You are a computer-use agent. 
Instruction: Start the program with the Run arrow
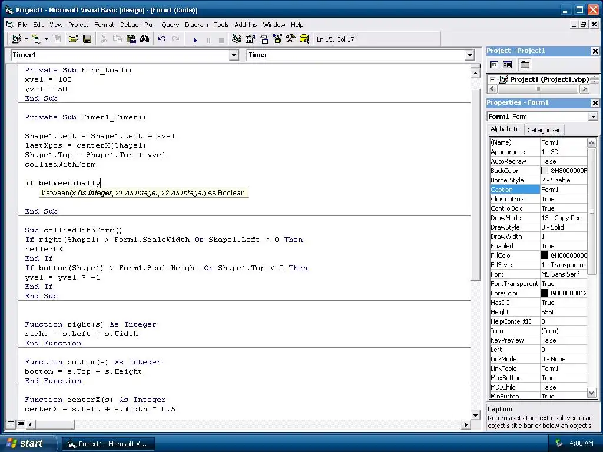(x=195, y=39)
